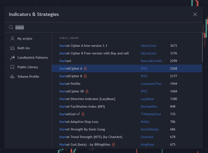Add the Markoni indicator
The width and height of the screenshot is (208, 153).
pos(65,61)
